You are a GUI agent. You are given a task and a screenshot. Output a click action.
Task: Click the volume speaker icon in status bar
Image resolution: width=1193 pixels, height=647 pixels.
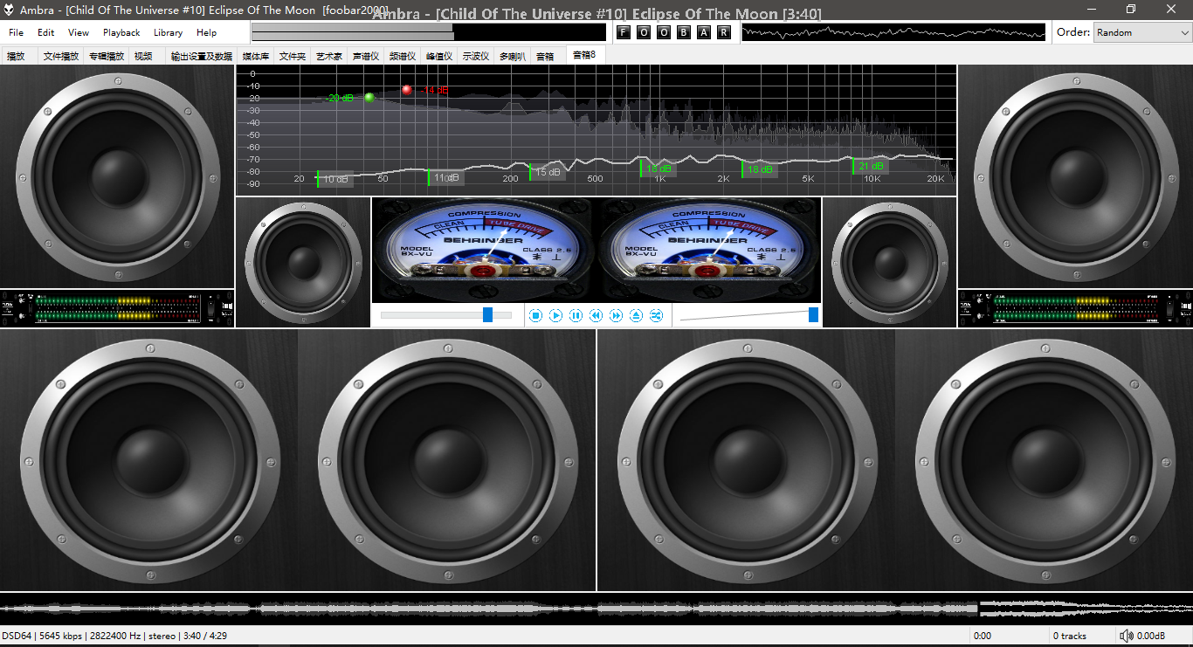coord(1127,636)
